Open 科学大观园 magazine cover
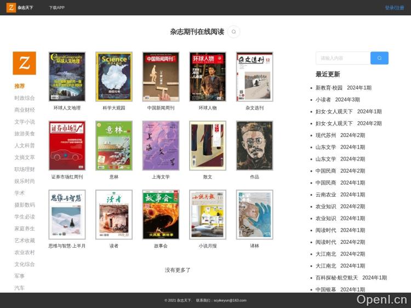411x308 pixels. 114,77
